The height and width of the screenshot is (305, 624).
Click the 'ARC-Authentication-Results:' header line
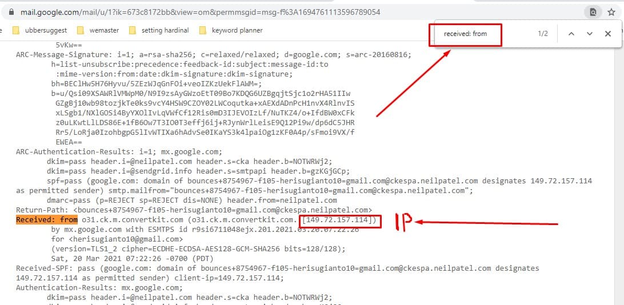click(x=119, y=151)
